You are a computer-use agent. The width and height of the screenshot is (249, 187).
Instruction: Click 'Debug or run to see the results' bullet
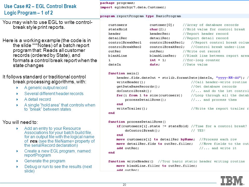pos(58,169)
